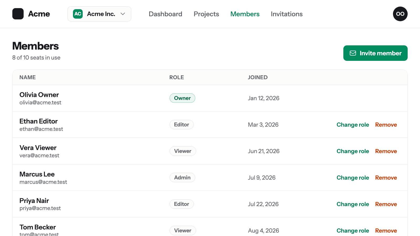Click the Jul 22, 2026 joined date
This screenshot has height=236, width=420.
[x=263, y=204]
